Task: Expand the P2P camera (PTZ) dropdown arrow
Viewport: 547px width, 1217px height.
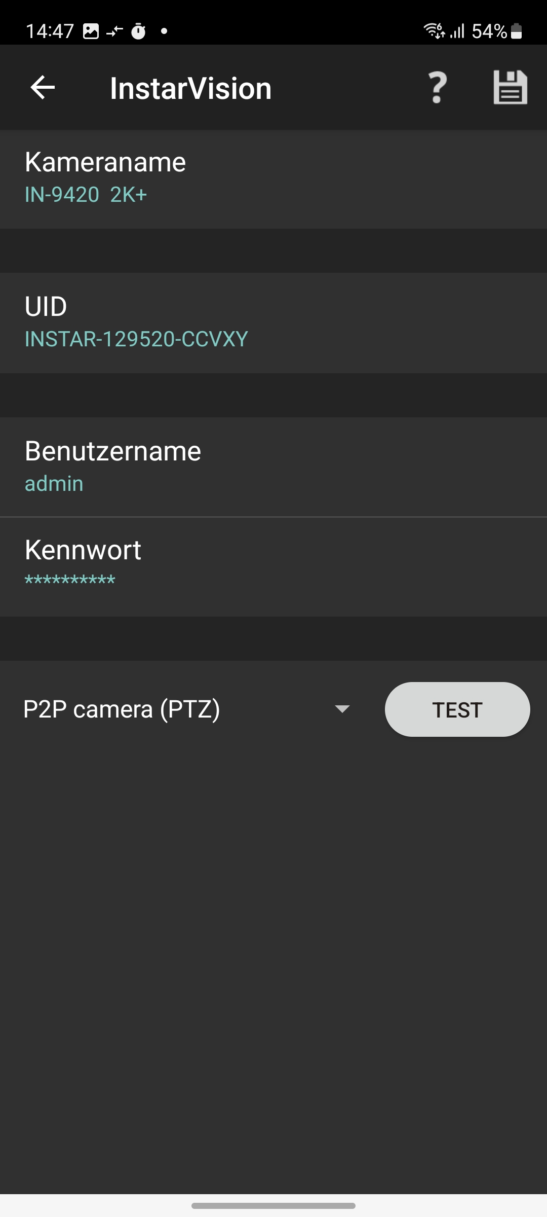Action: pyautogui.click(x=342, y=709)
